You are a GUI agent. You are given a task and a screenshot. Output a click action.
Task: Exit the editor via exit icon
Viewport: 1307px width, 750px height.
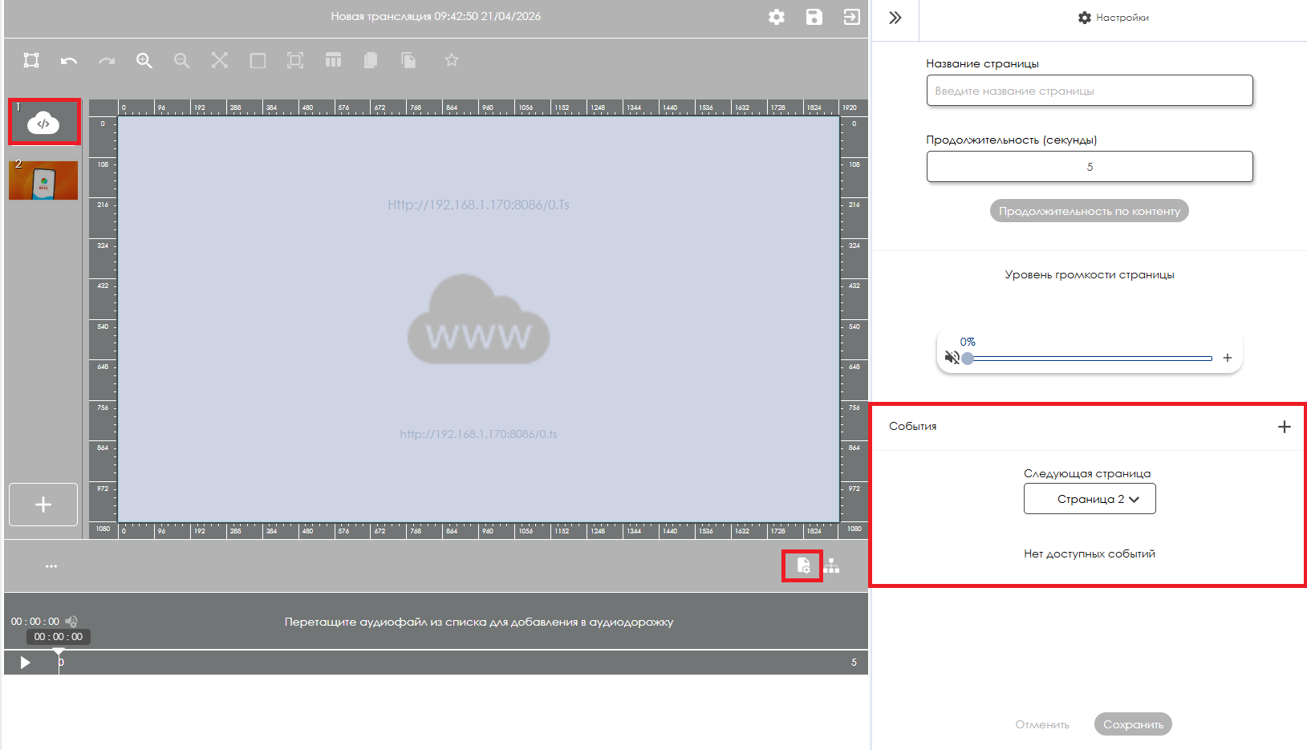[x=851, y=17]
